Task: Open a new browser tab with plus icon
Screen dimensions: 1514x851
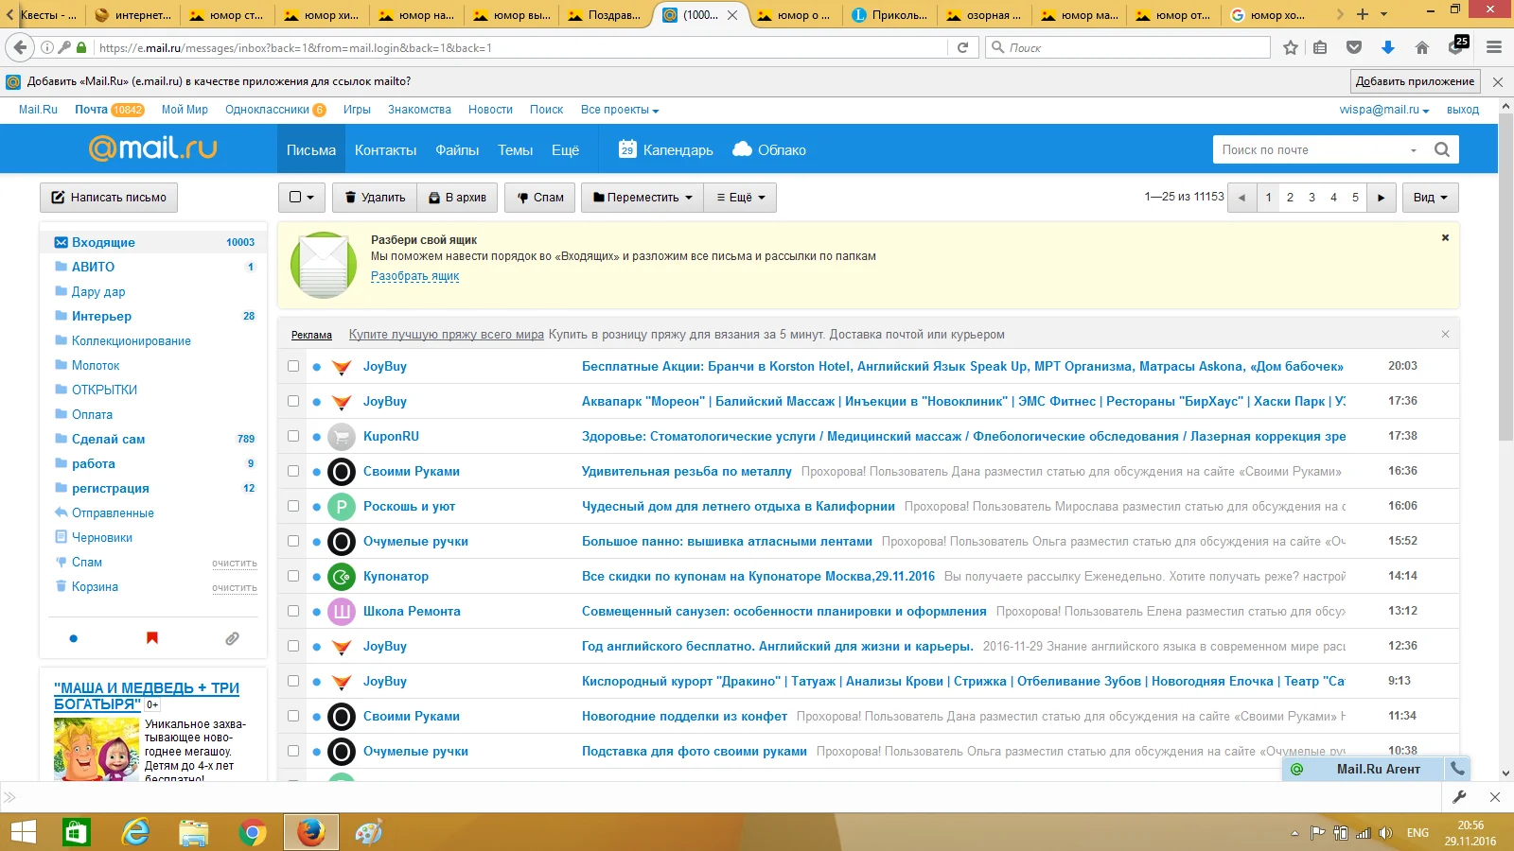Action: point(1363,14)
